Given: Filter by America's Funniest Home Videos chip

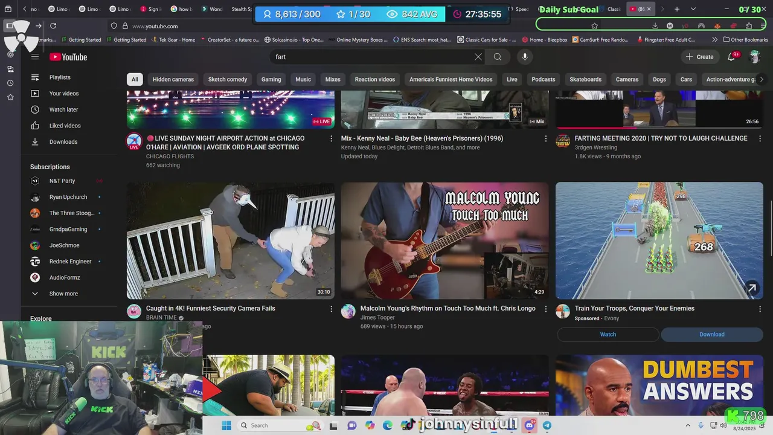Looking at the screenshot, I should pyautogui.click(x=451, y=79).
